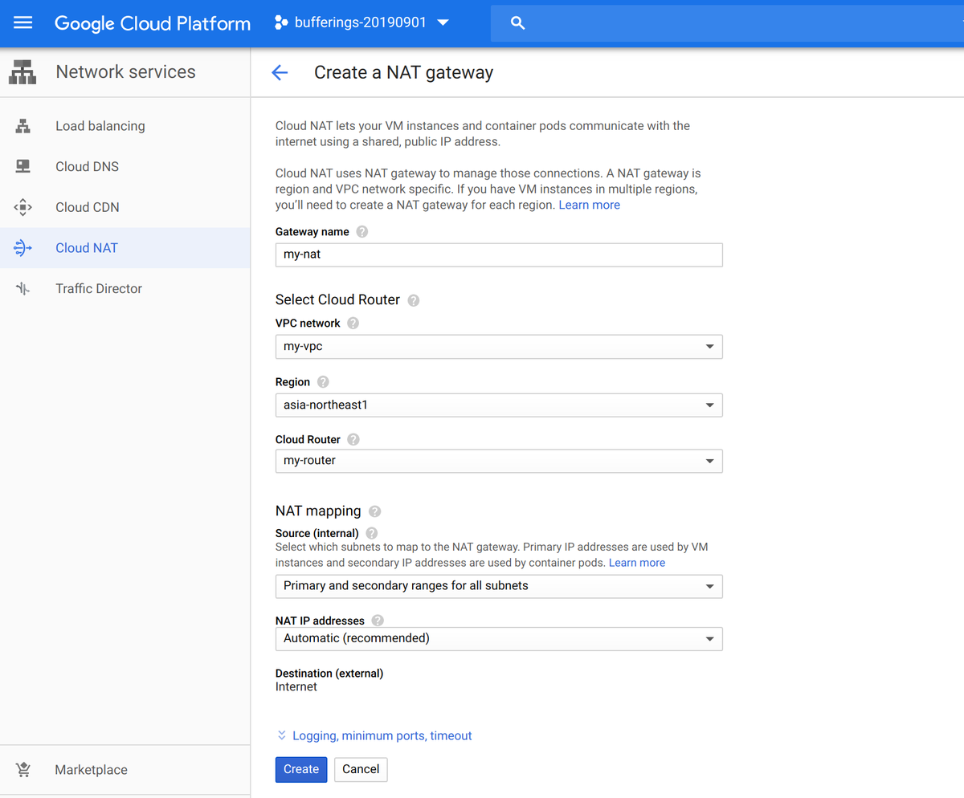964x798 pixels.
Task: Click the Cloud CDN sidebar icon
Action: [x=22, y=207]
